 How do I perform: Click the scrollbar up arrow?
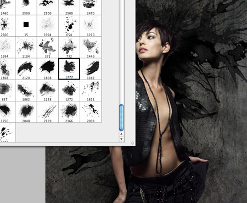point(121,134)
